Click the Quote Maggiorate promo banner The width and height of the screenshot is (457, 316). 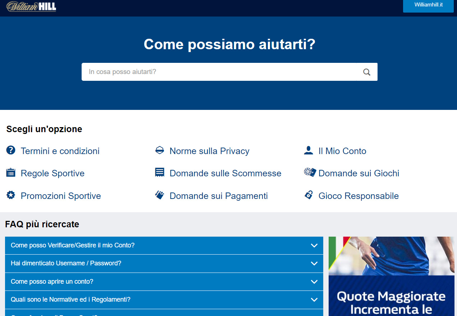point(392,276)
